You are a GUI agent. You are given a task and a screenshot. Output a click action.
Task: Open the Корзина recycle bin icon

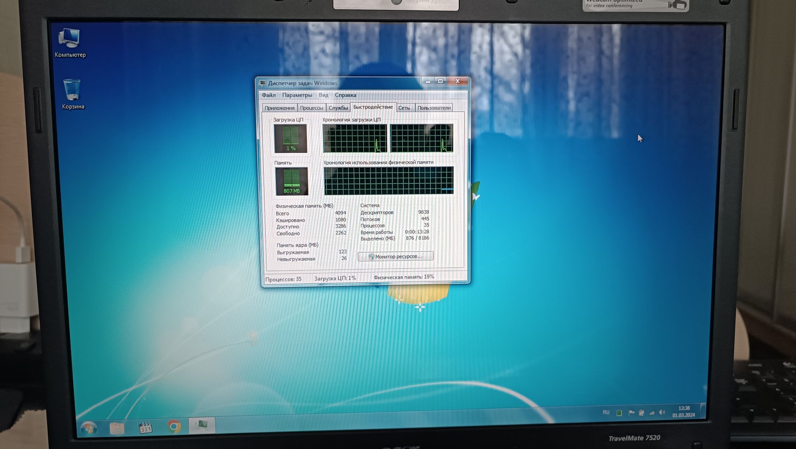point(72,94)
